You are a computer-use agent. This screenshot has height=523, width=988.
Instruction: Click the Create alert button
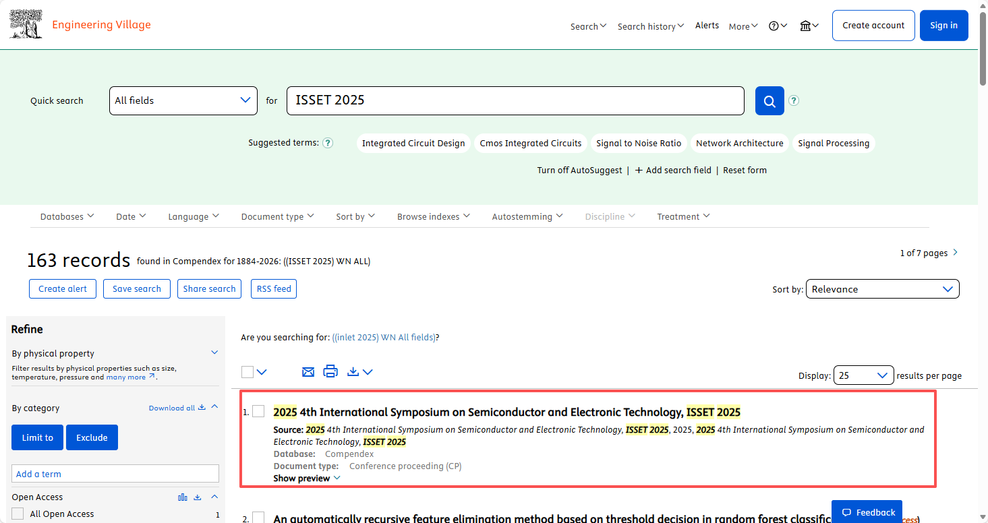coord(63,288)
